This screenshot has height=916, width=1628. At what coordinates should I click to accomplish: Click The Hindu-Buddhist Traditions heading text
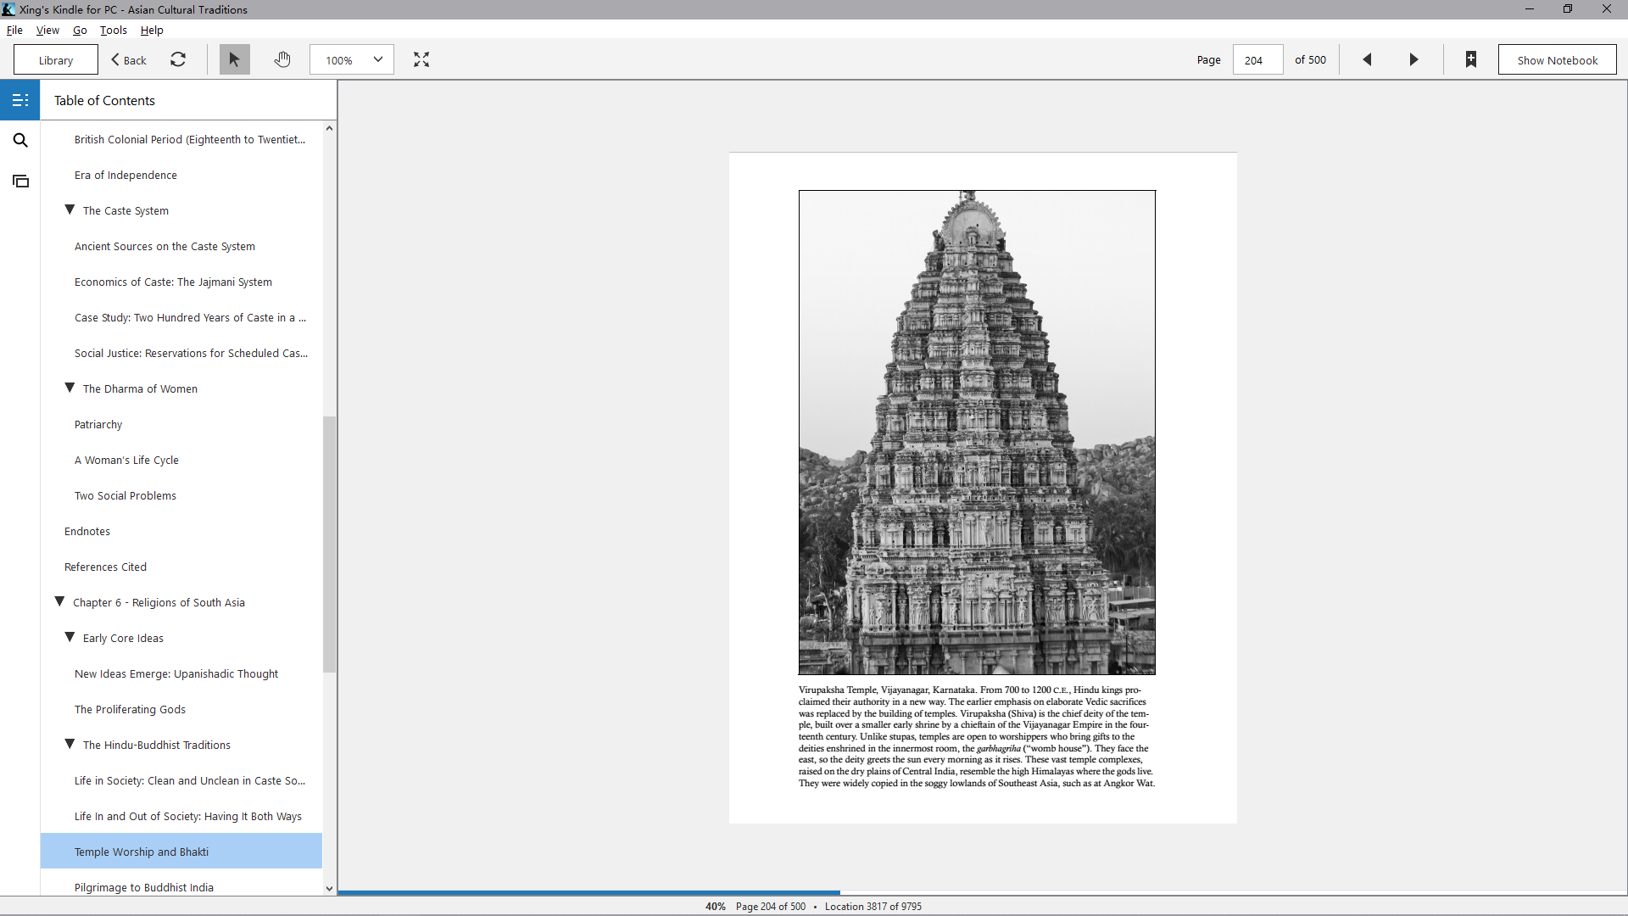[x=157, y=745]
